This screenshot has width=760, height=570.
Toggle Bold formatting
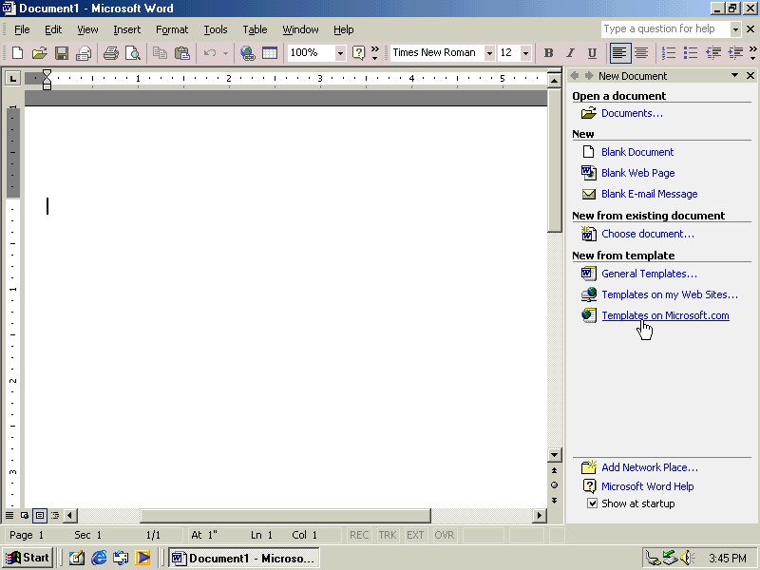click(x=549, y=53)
